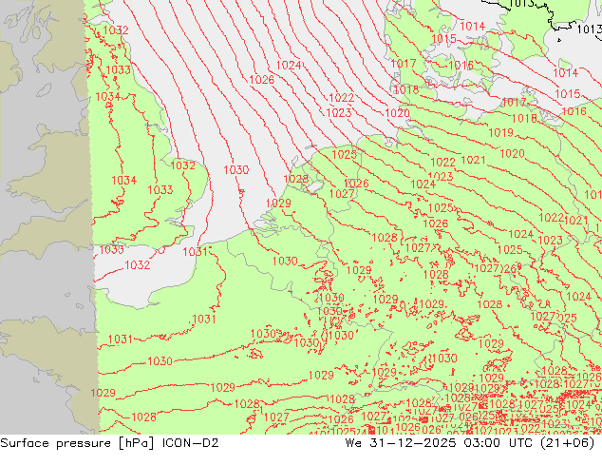
Task: Click the 1015 label below Denmark's 1014 label
Action: pos(443,39)
